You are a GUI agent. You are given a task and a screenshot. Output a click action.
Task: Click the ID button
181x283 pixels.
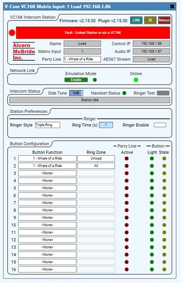tap(150, 20)
